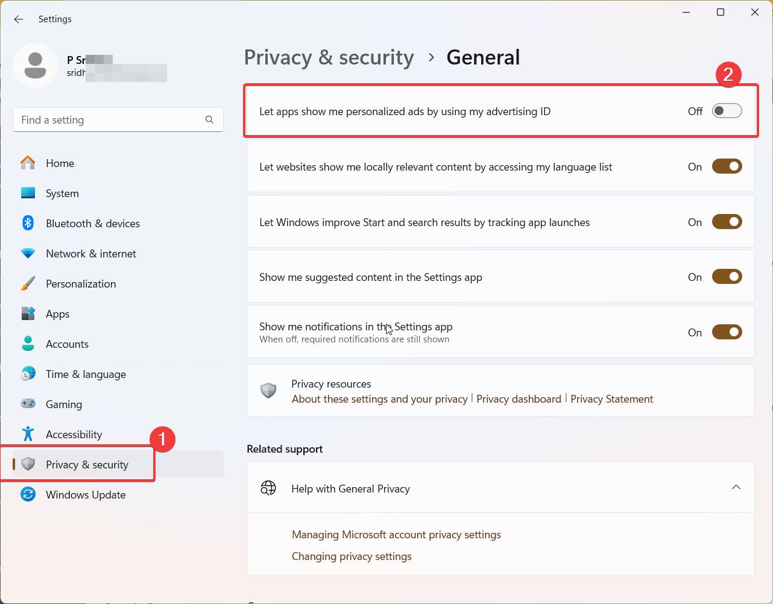This screenshot has height=604, width=773.
Task: Open Managing Microsoft account privacy settings link
Action: point(396,535)
